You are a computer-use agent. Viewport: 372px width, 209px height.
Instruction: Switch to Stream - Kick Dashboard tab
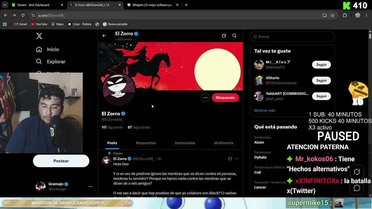37,5
